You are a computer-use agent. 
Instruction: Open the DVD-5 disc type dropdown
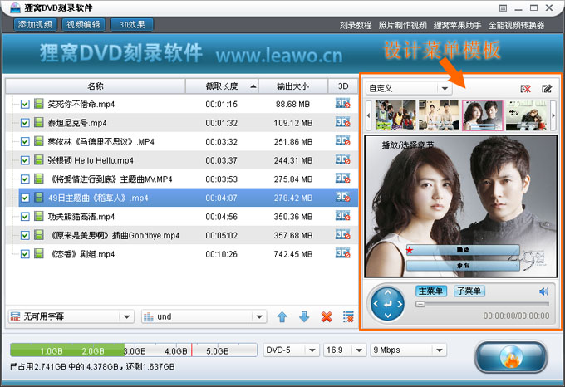click(x=291, y=350)
